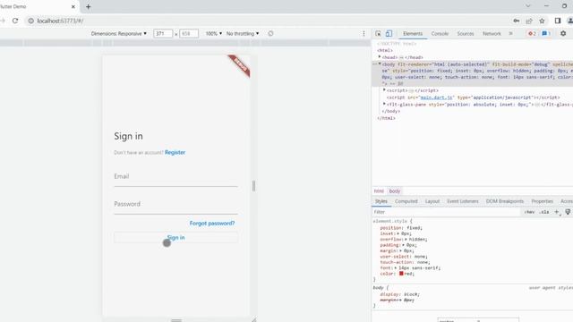Open the DOM Breakpoints tab
The height and width of the screenshot is (322, 573).
coord(505,201)
